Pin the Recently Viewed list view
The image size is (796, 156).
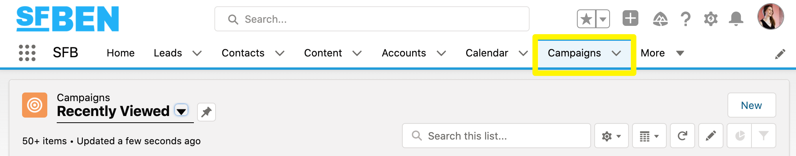pyautogui.click(x=206, y=112)
